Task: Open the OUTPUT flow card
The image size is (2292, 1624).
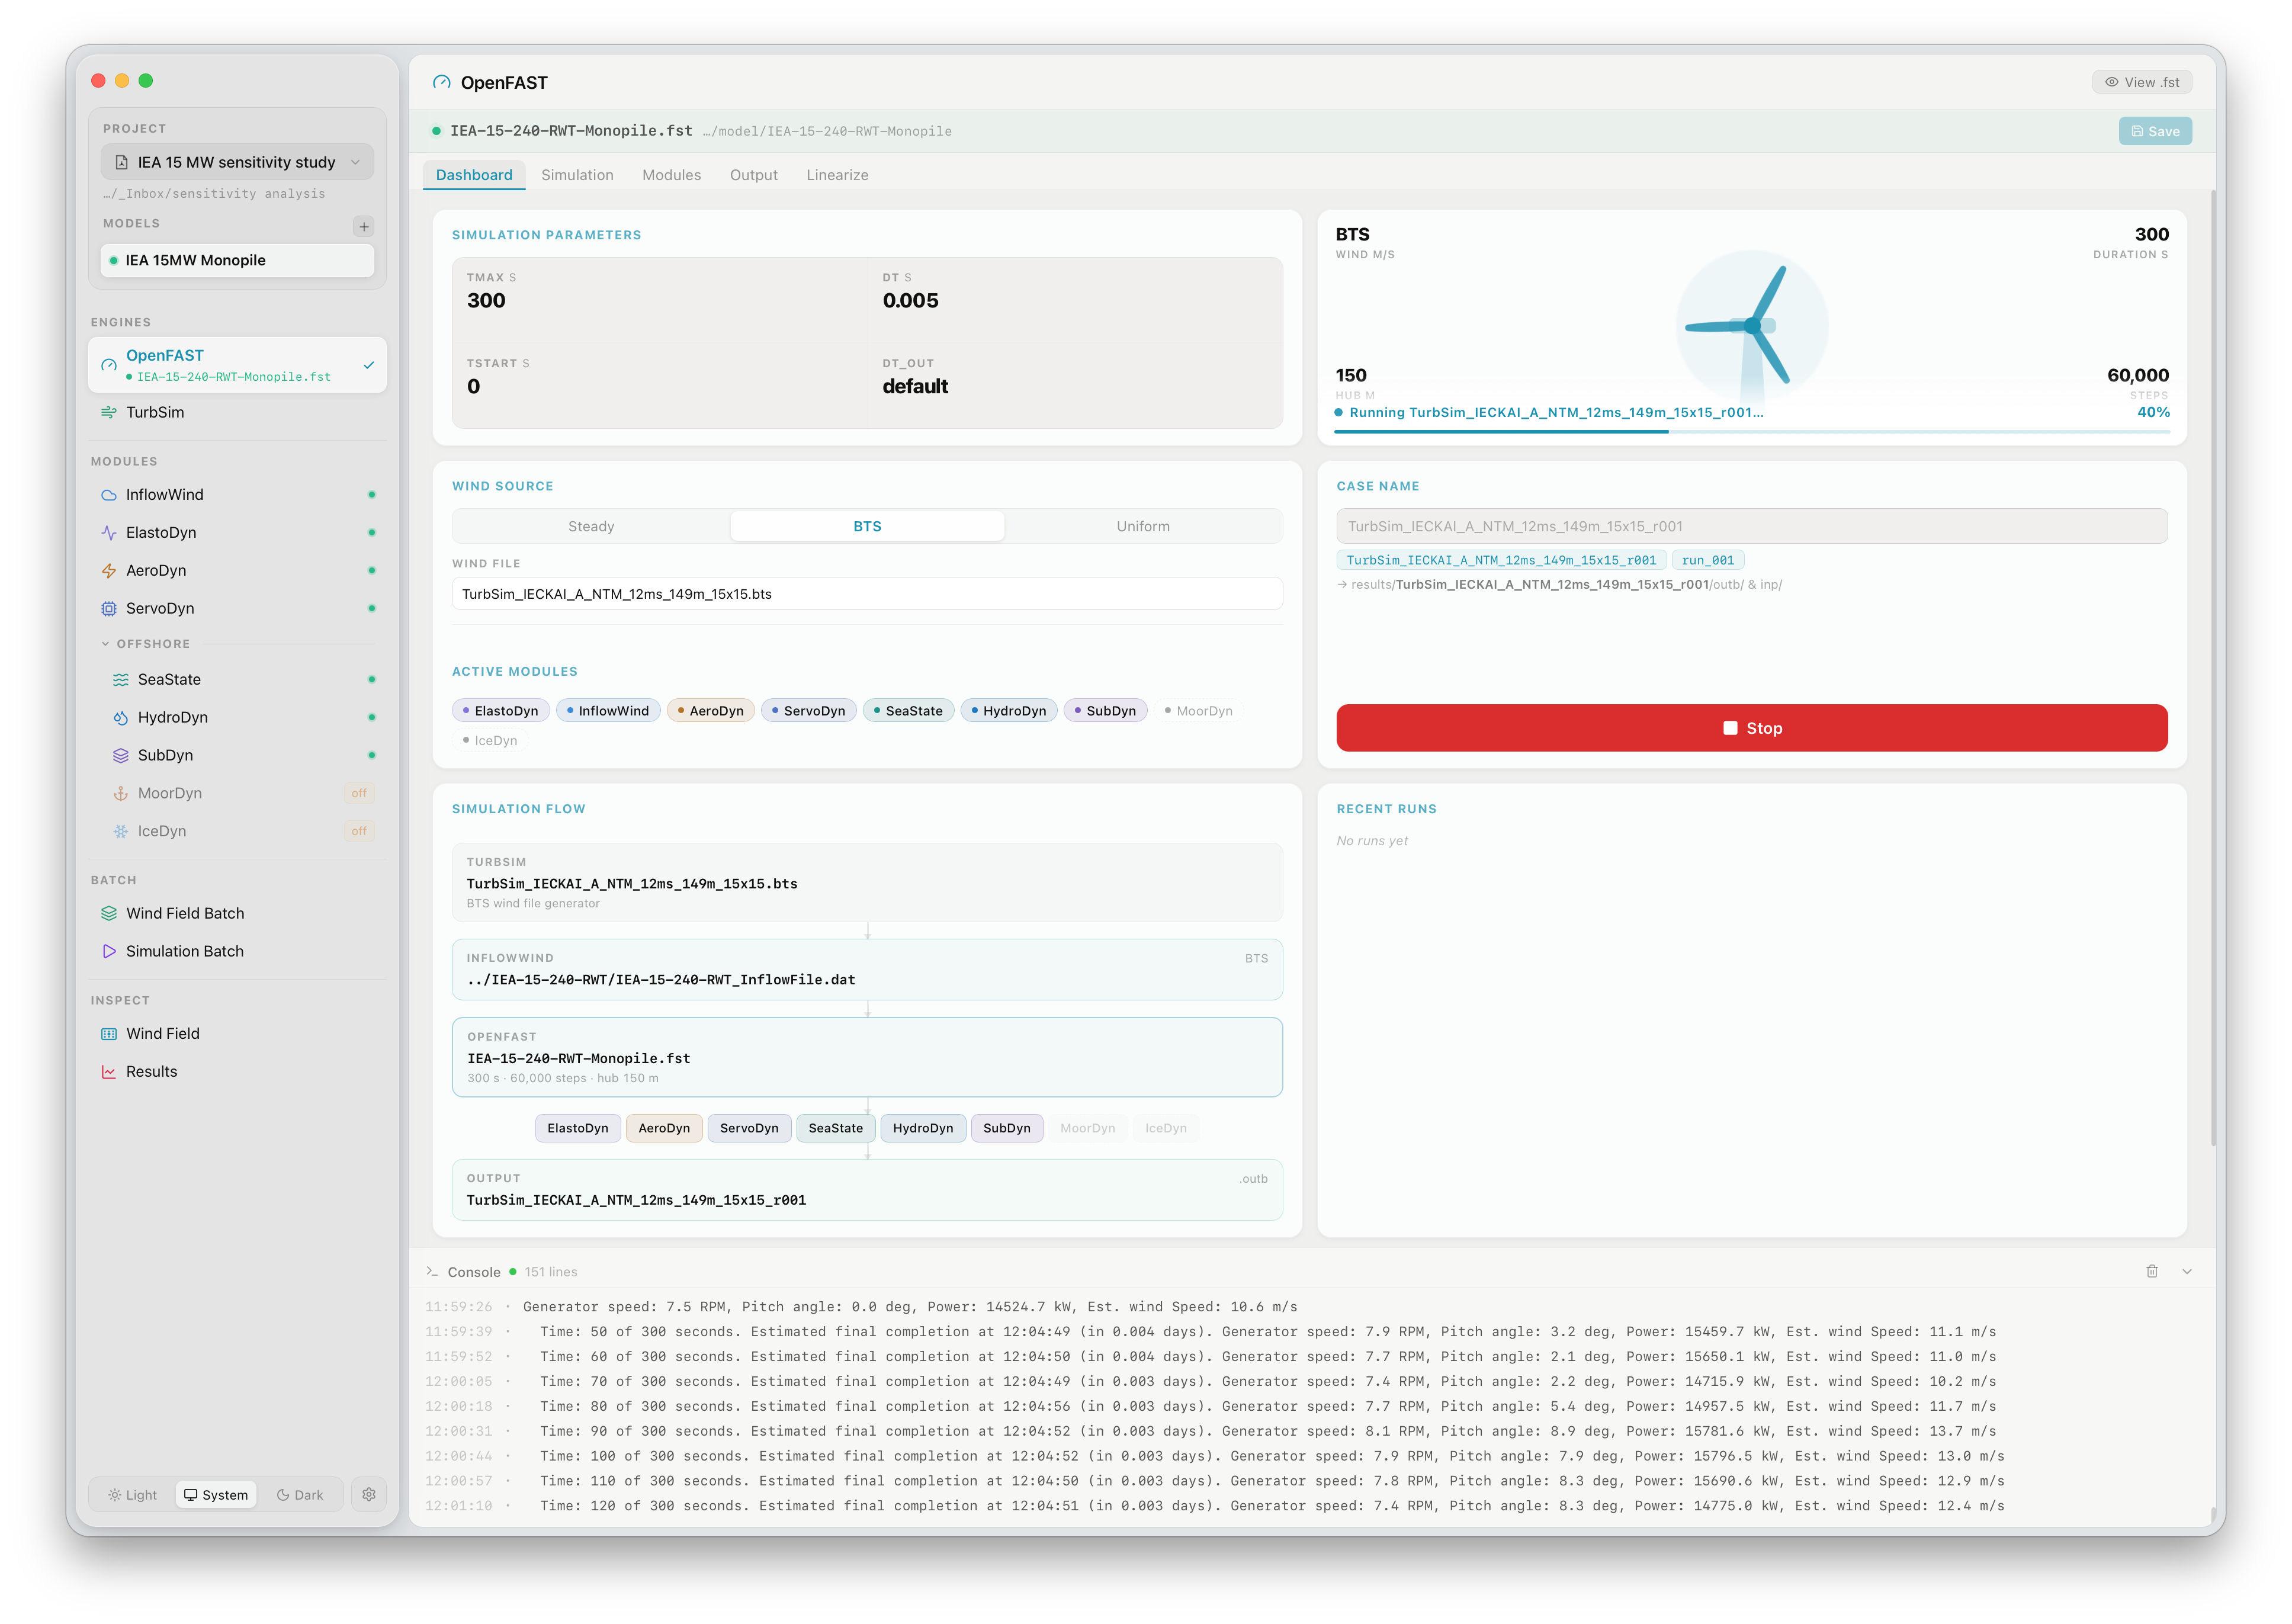Action: point(866,1191)
